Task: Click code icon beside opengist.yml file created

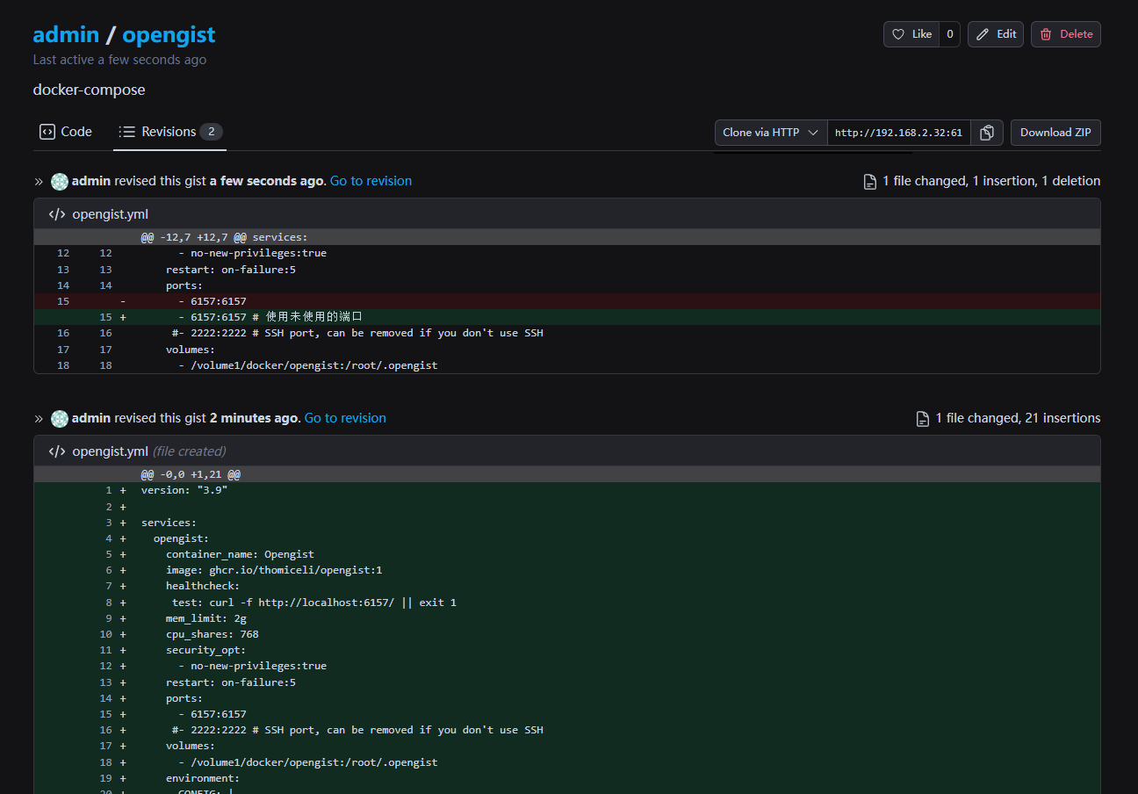Action: [57, 451]
